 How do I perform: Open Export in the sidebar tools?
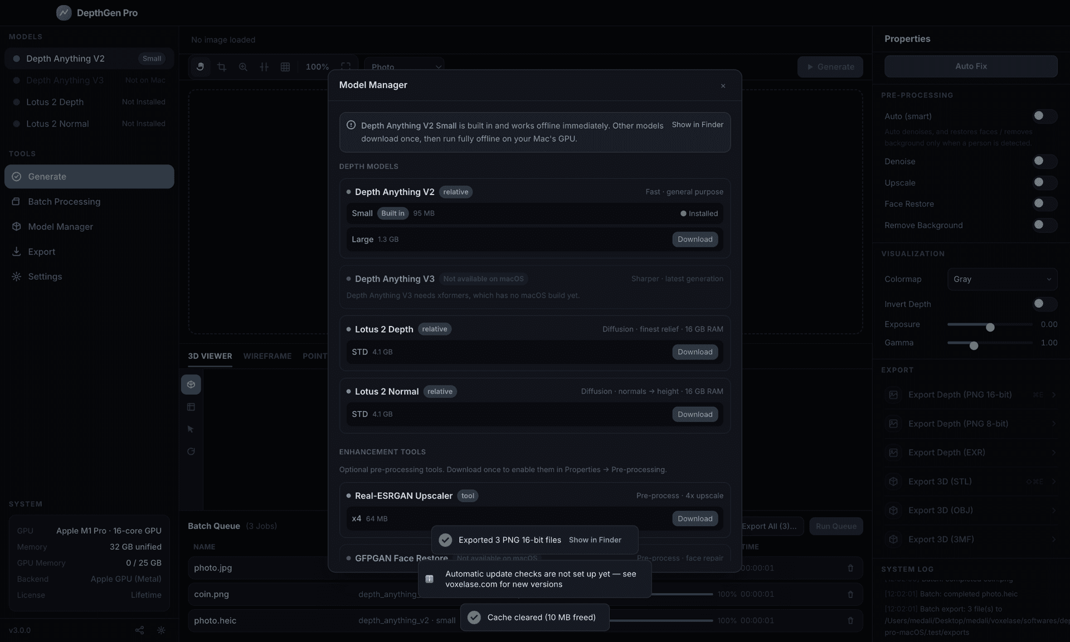(89, 252)
